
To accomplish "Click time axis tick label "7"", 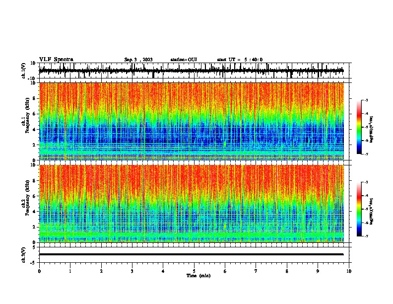I will click(256, 271).
